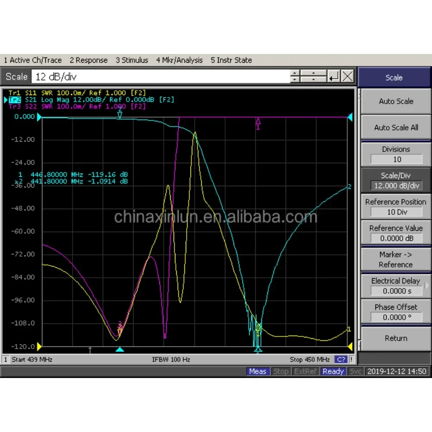Click IFBW 100 Hz label
The height and width of the screenshot is (432, 432).
[171, 359]
